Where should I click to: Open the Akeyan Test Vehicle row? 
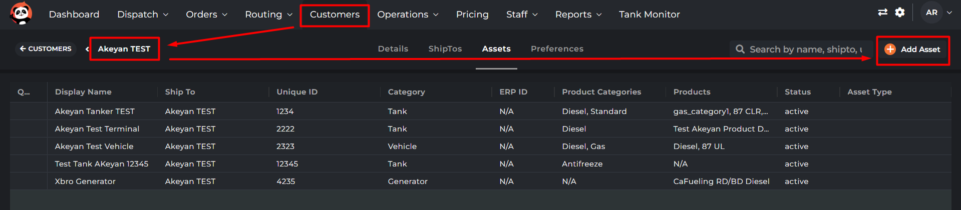94,146
